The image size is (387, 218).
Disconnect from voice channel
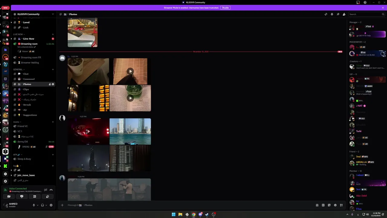tap(51, 190)
